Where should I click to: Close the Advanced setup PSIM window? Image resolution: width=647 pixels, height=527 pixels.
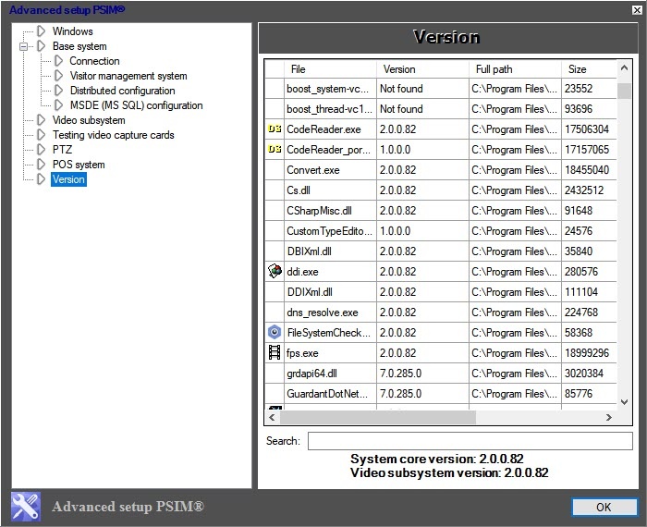633,10
